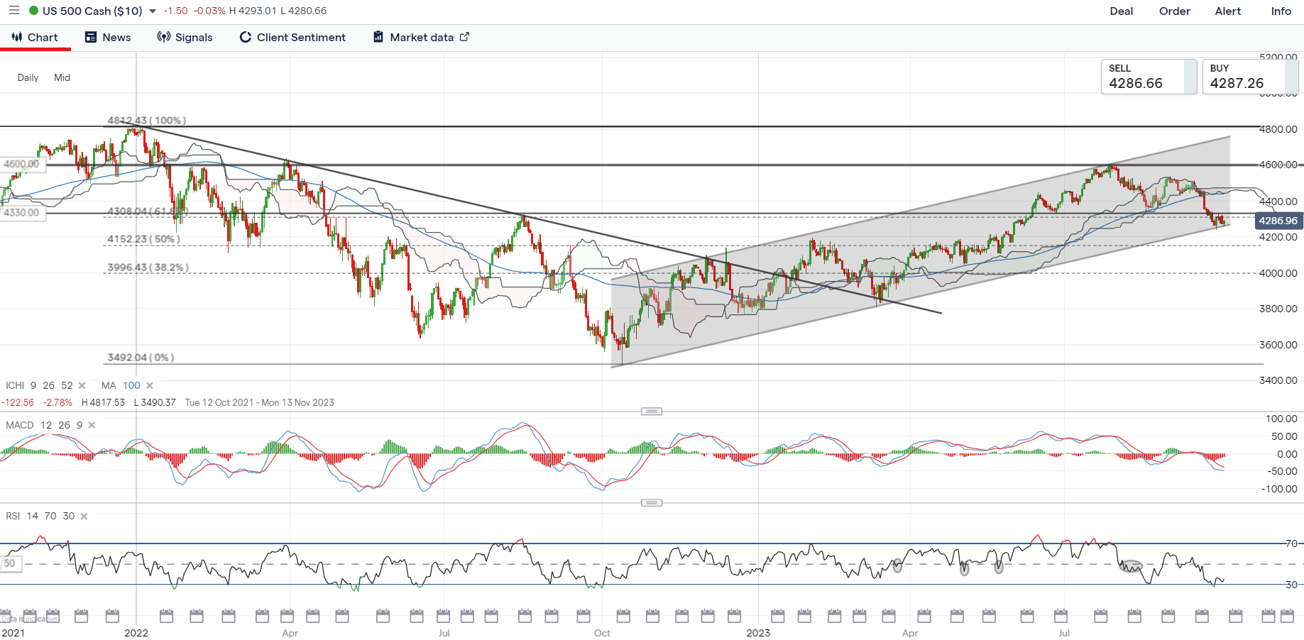Click the MA 100 period value
The height and width of the screenshot is (640, 1304).
click(131, 386)
